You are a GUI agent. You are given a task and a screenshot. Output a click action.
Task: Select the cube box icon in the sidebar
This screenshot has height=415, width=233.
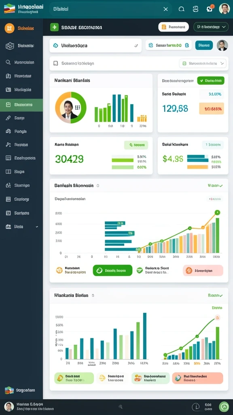[10, 46]
